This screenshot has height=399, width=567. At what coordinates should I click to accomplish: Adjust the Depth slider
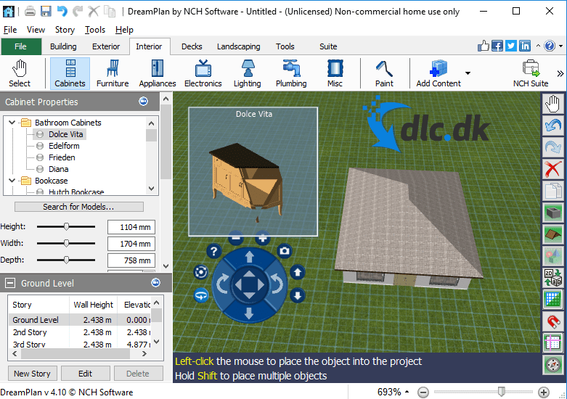[66, 260]
